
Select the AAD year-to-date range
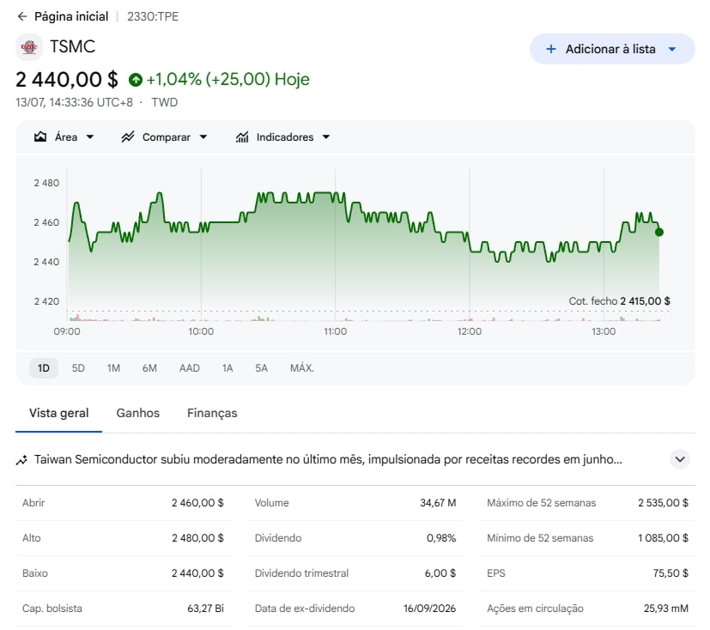(189, 368)
